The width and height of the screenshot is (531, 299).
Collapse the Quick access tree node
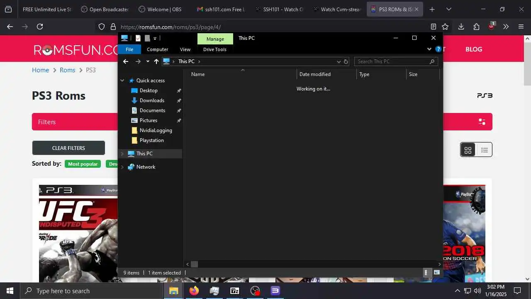[x=122, y=81]
